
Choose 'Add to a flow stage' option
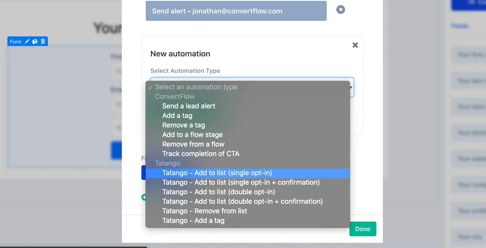pyautogui.click(x=248, y=135)
